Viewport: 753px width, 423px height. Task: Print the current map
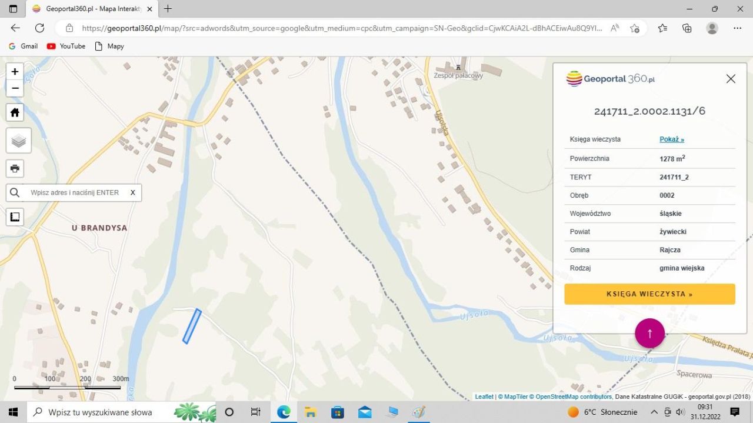click(15, 168)
